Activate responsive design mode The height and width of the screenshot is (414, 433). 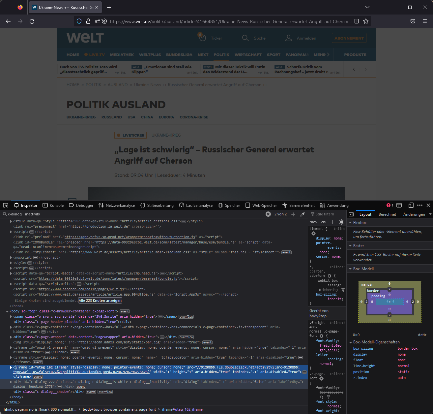[x=411, y=205]
